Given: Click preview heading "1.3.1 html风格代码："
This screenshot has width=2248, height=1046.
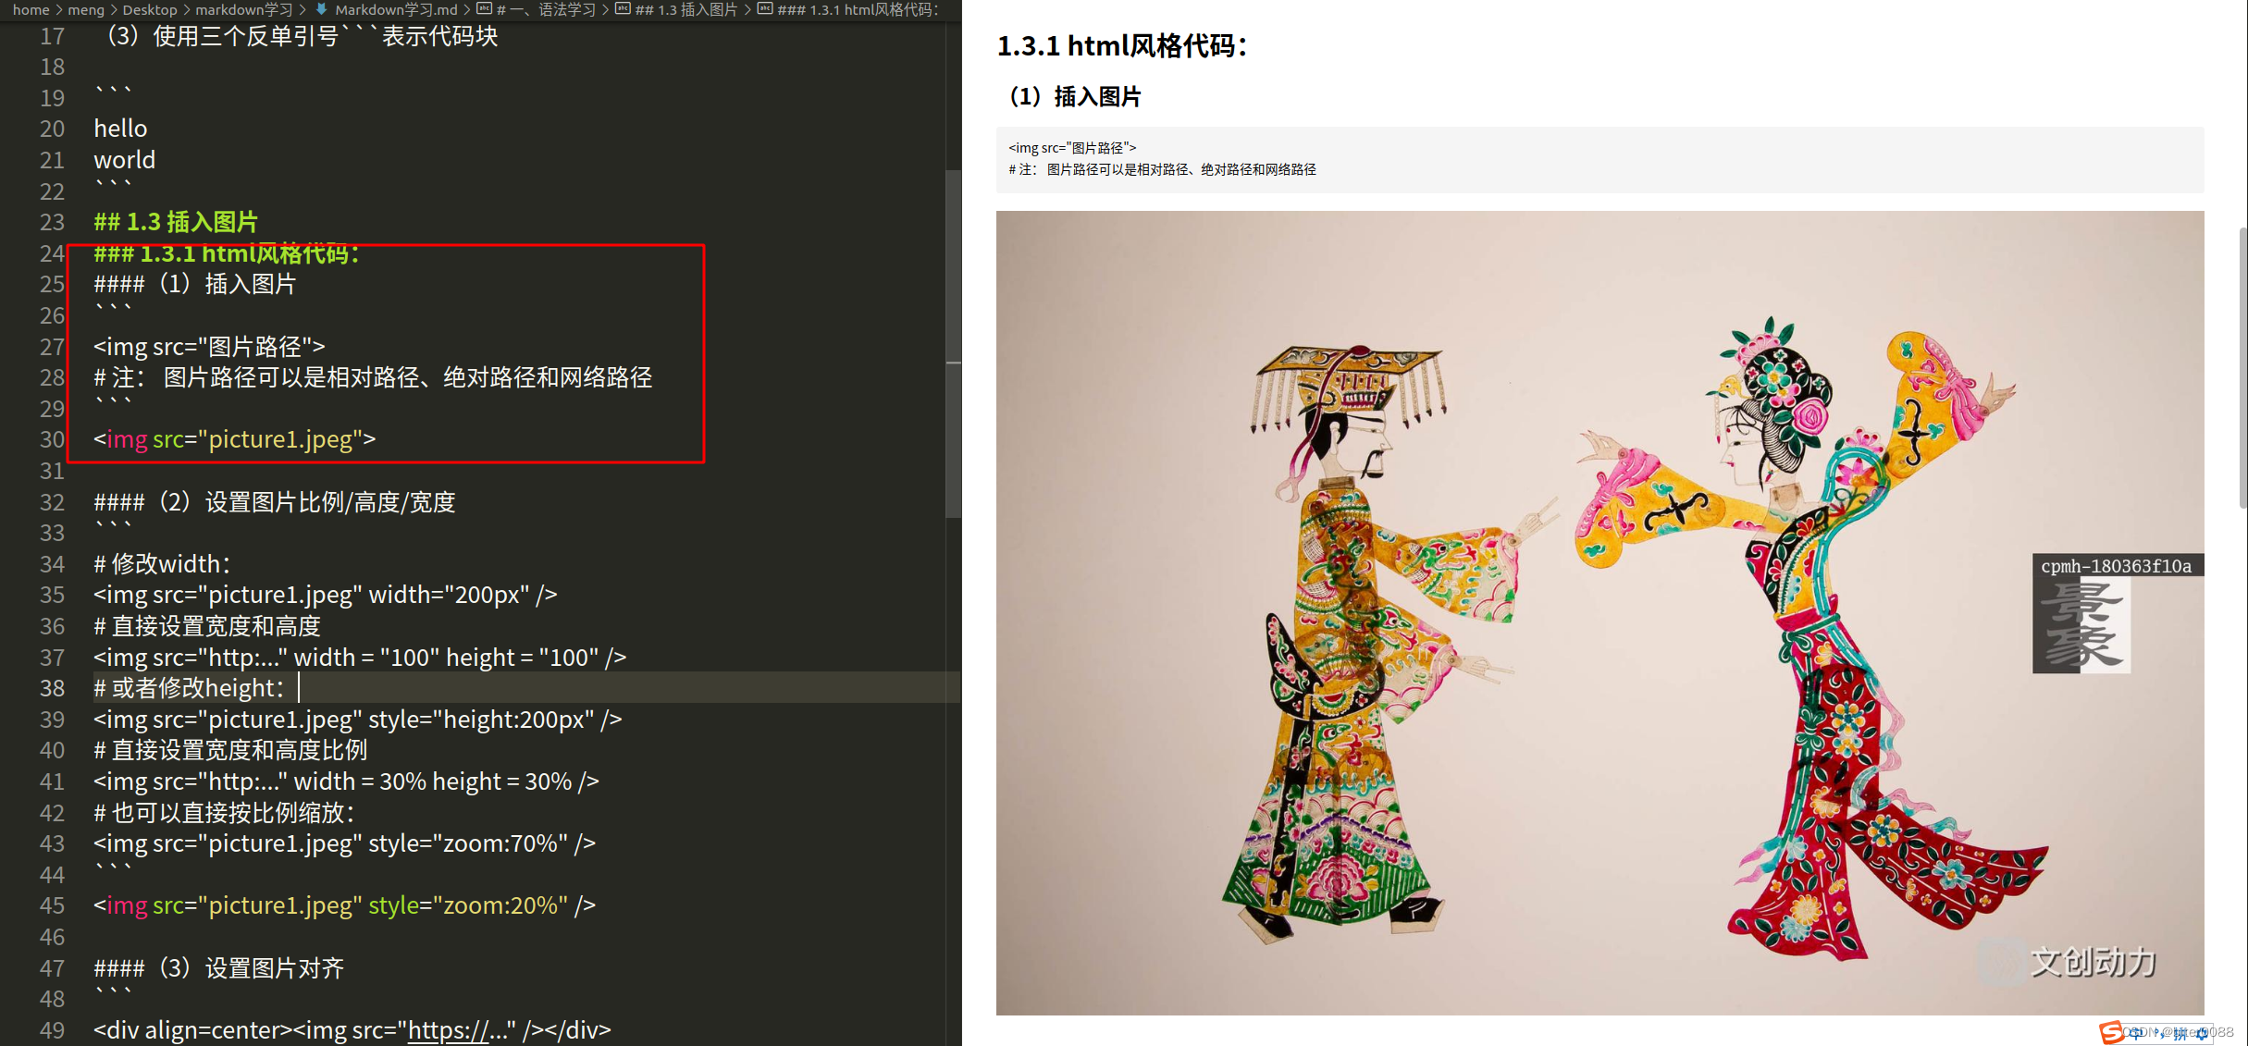Looking at the screenshot, I should point(1123,45).
